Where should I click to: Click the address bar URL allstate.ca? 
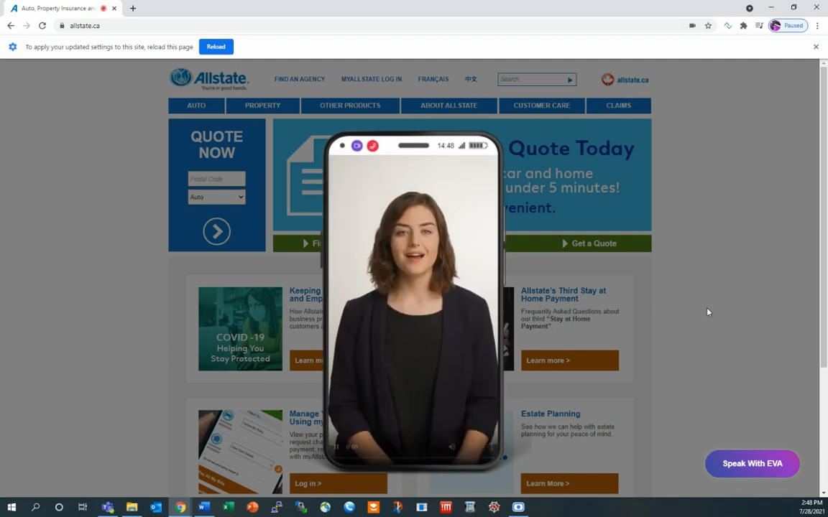(x=85, y=25)
